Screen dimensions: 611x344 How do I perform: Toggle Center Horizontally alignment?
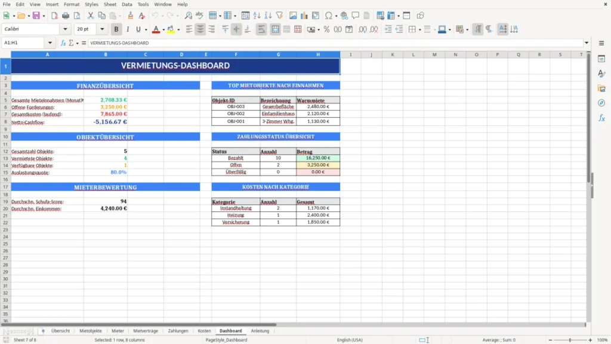click(x=200, y=29)
